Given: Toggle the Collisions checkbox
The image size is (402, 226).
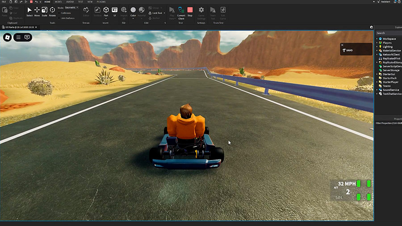Looking at the screenshot, I should coord(59,13).
